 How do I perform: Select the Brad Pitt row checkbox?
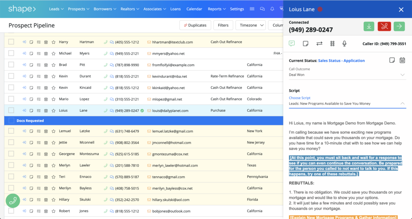11,65
